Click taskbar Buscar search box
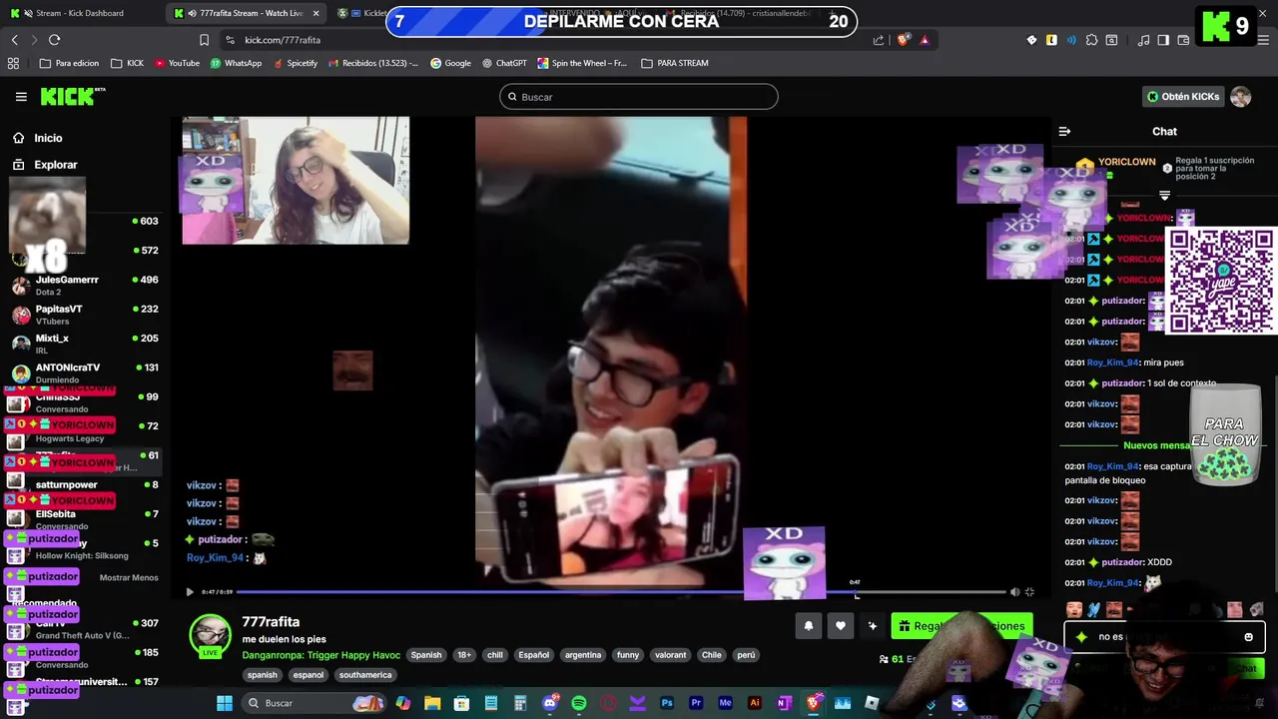This screenshot has width=1278, height=719. tap(316, 703)
